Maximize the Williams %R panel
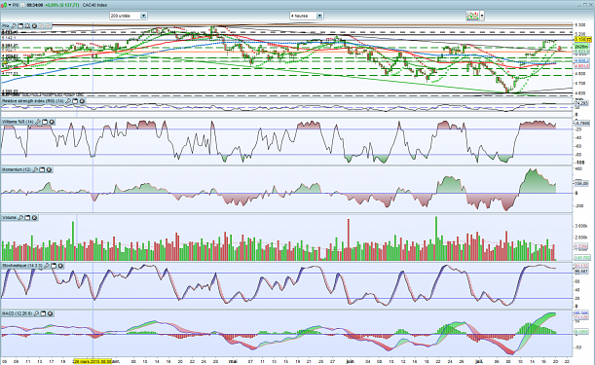 point(45,122)
